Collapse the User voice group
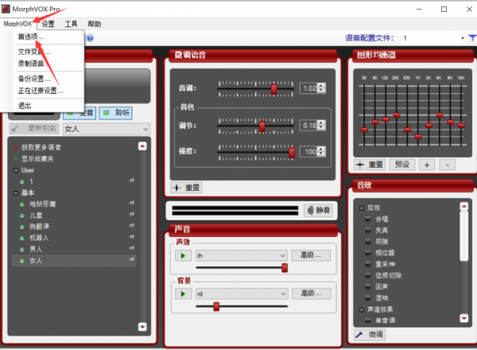Screen dimensions: 477x350 tap(16, 170)
